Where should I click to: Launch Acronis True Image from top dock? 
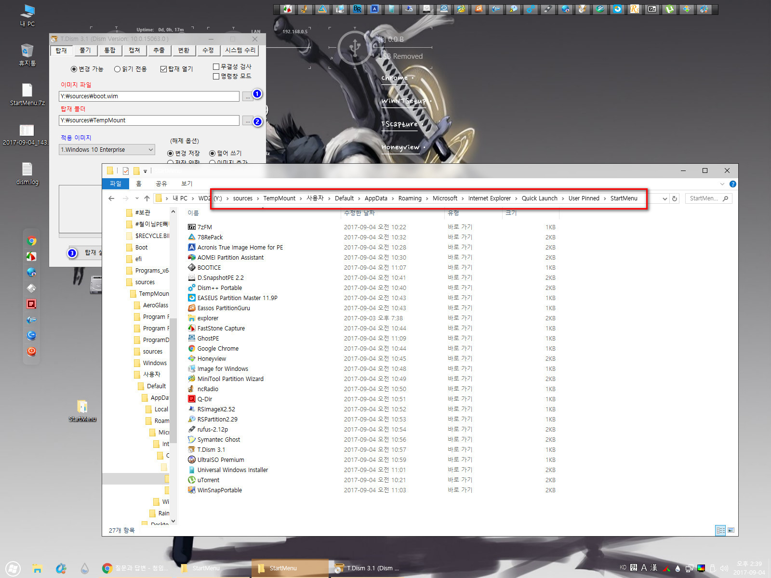click(x=374, y=9)
